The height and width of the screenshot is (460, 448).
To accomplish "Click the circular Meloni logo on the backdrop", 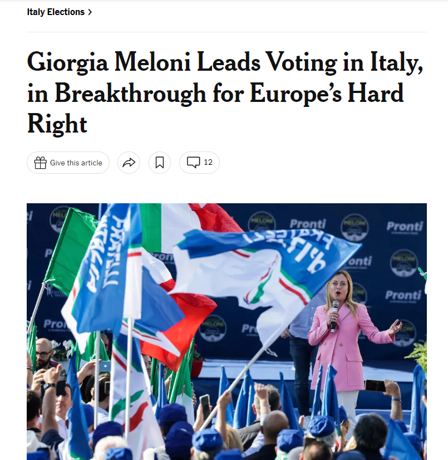I will coord(354,227).
